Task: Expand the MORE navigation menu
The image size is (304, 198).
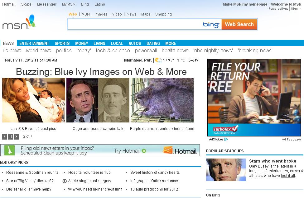Action: 171,44
